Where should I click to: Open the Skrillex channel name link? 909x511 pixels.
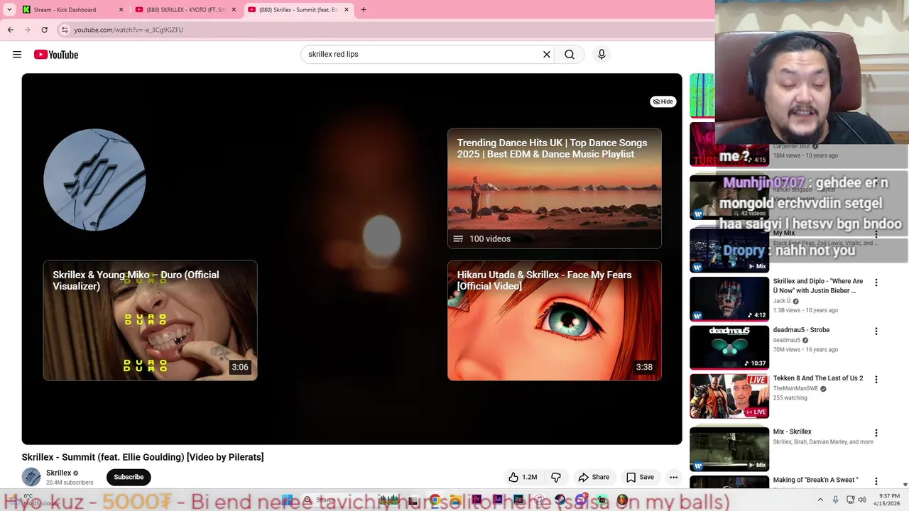click(x=58, y=473)
